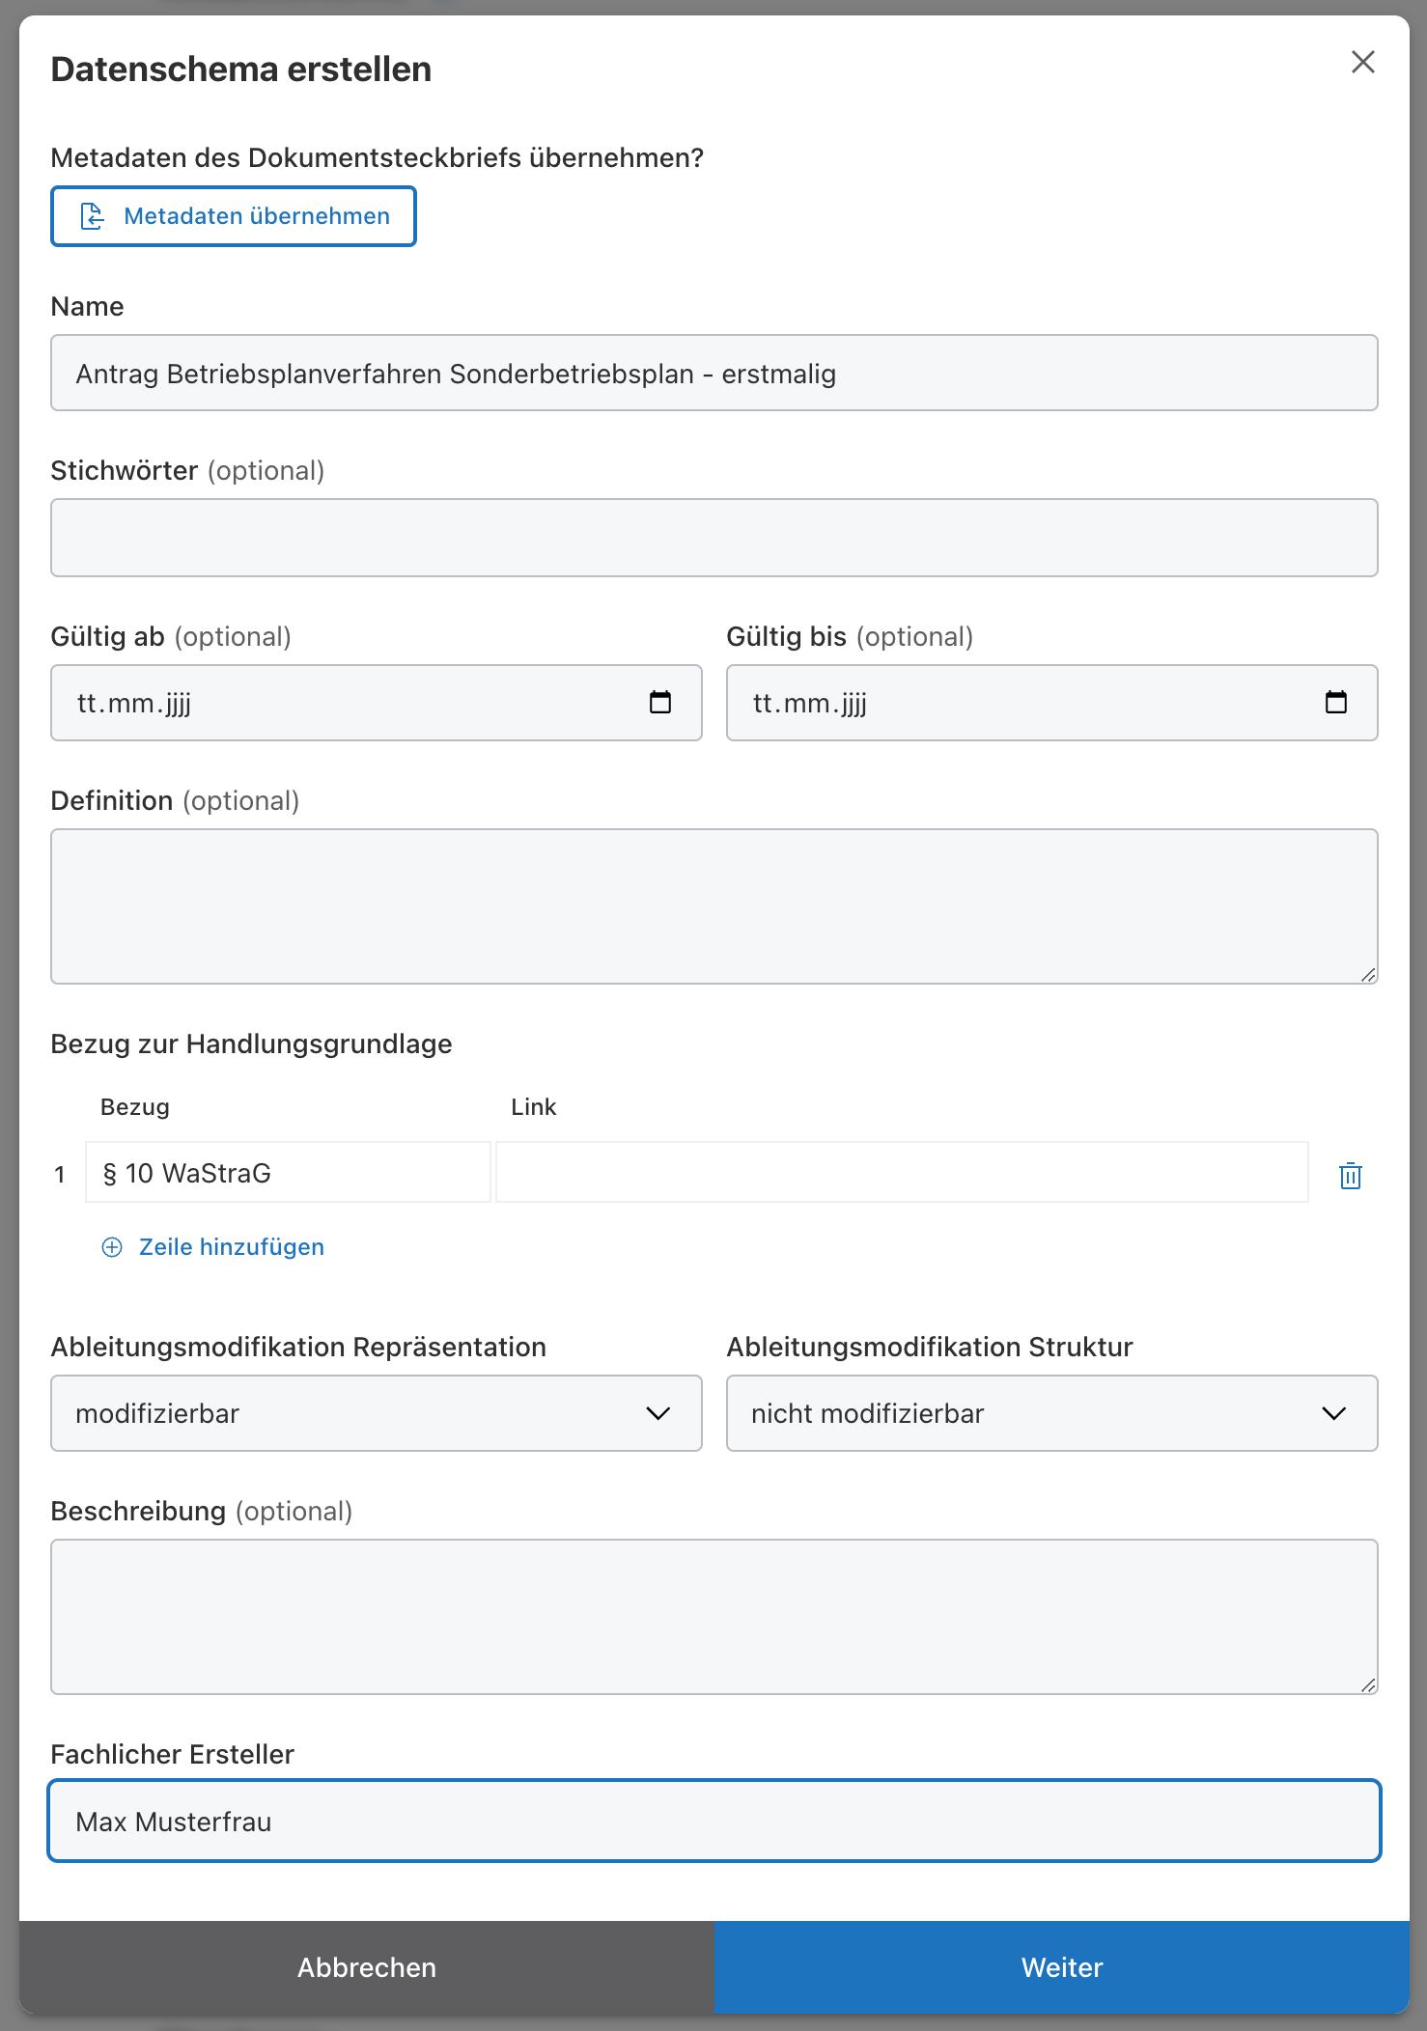
Task: Close the Datenschema erstellen dialog
Action: click(1362, 63)
